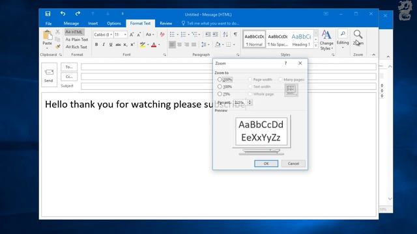Screen dimensions: 417x234
Task: Click OK in Zoom dialog
Action: [266, 163]
